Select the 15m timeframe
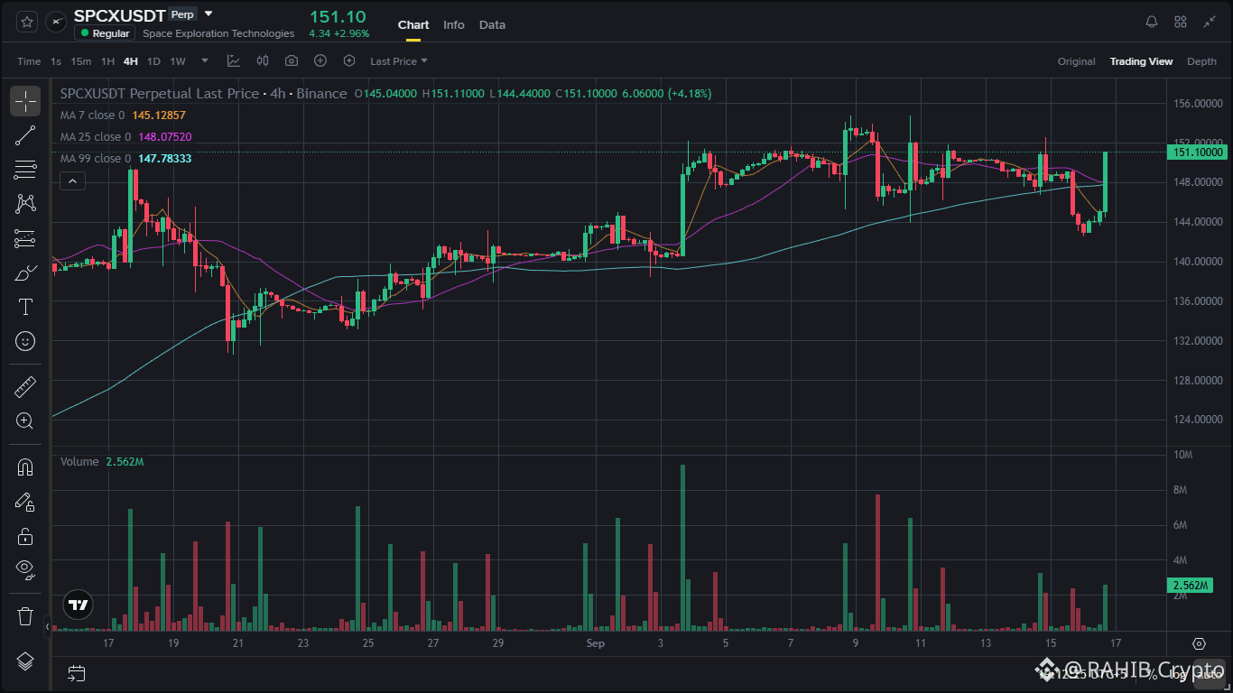 (81, 61)
